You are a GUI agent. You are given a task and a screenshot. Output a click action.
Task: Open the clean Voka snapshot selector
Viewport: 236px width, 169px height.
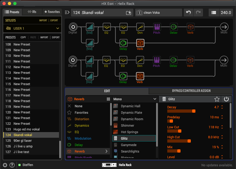(x=159, y=13)
